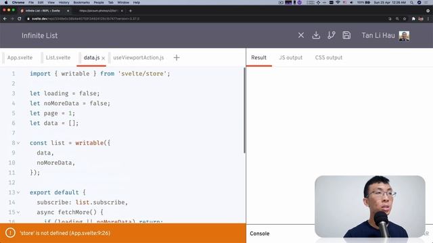Open the View menu

[x=51, y=3]
